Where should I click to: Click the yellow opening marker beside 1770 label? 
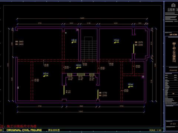pos(98,94)
